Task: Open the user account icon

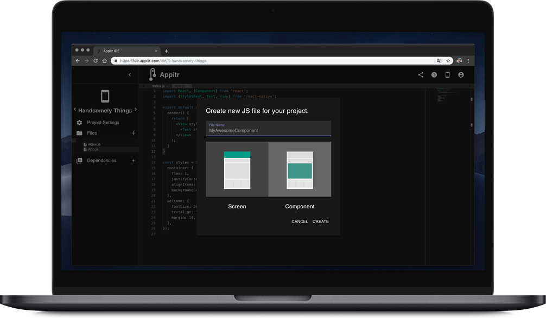Action: (x=461, y=75)
